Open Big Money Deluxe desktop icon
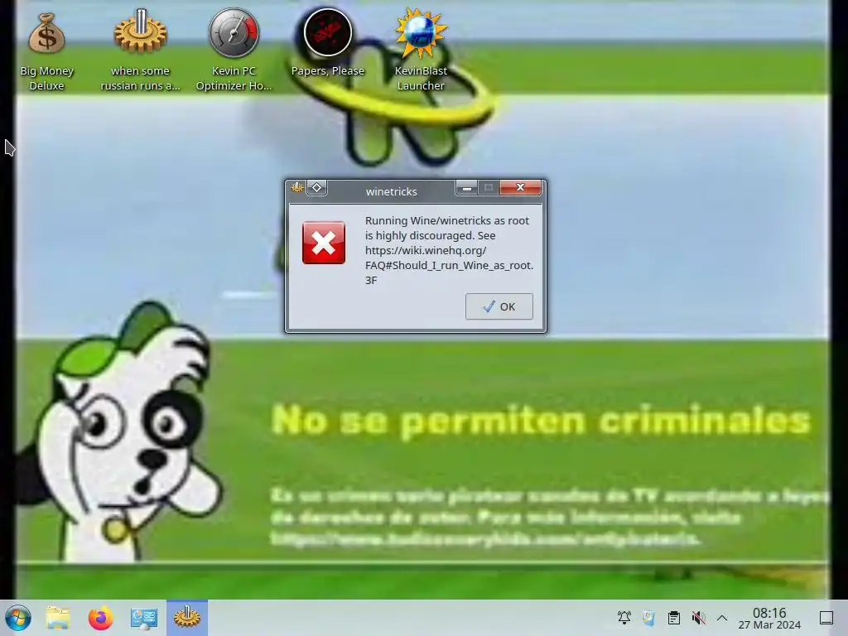848x636 pixels. click(x=46, y=51)
